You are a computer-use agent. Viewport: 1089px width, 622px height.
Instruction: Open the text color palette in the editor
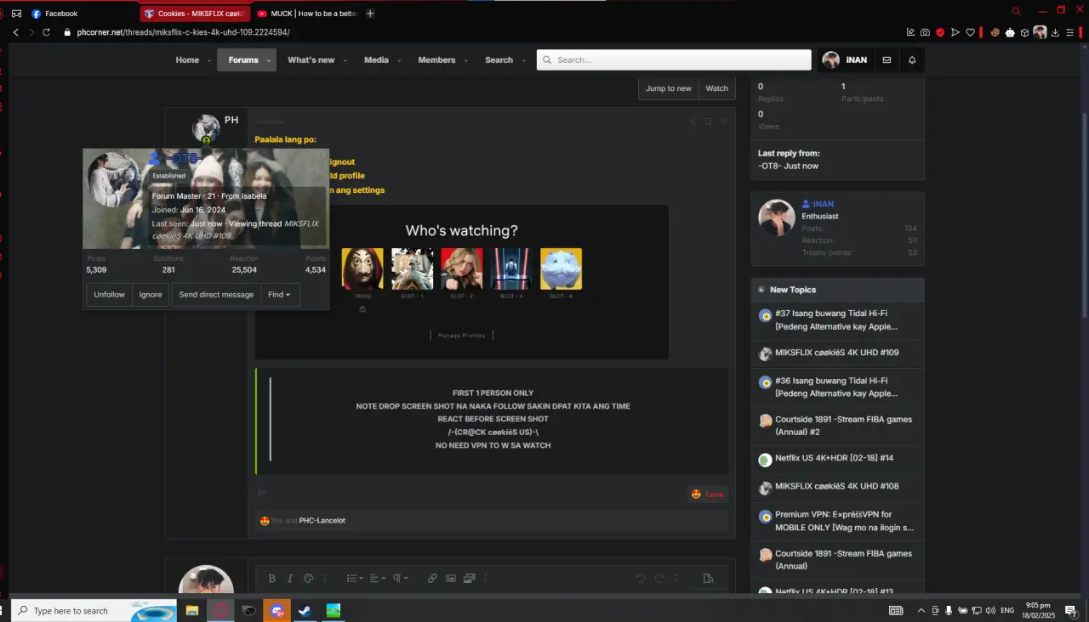tap(308, 579)
